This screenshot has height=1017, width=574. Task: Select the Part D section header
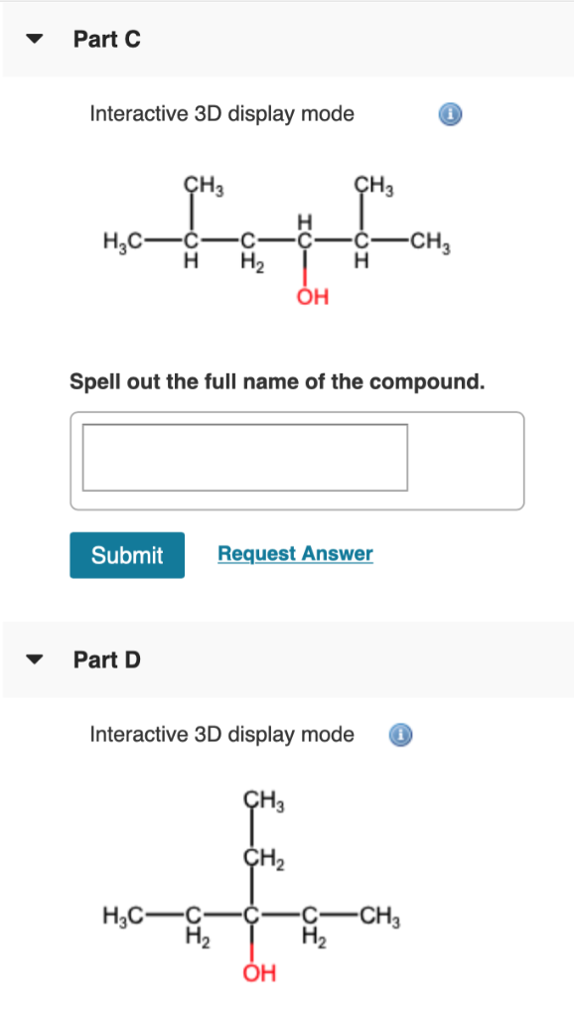tap(106, 659)
